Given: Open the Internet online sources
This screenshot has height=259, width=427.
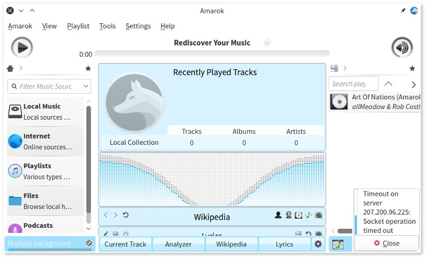Looking at the screenshot, I should pyautogui.click(x=46, y=141).
